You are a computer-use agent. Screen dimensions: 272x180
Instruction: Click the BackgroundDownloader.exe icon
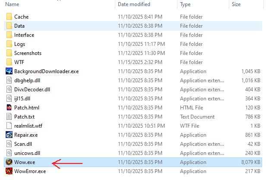[x=9, y=71]
